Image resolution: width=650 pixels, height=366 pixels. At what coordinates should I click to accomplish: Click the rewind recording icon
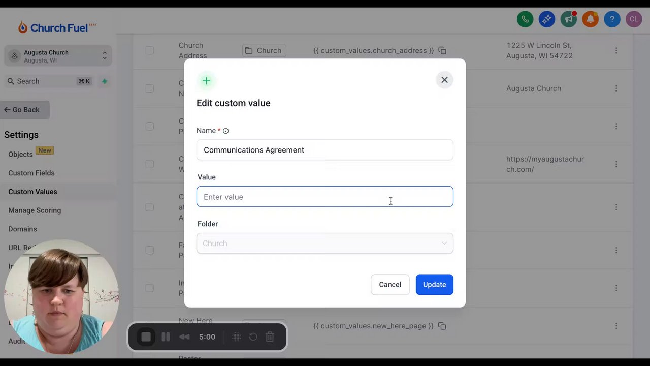[x=184, y=337]
